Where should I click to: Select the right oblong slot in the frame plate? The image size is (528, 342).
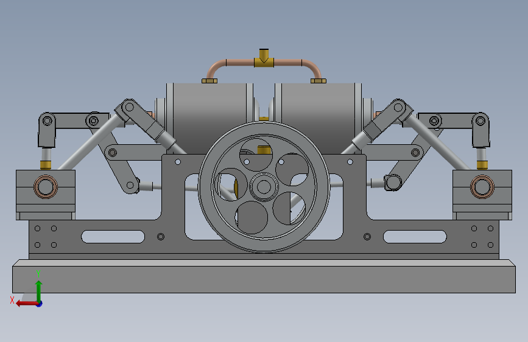pyautogui.click(x=415, y=237)
